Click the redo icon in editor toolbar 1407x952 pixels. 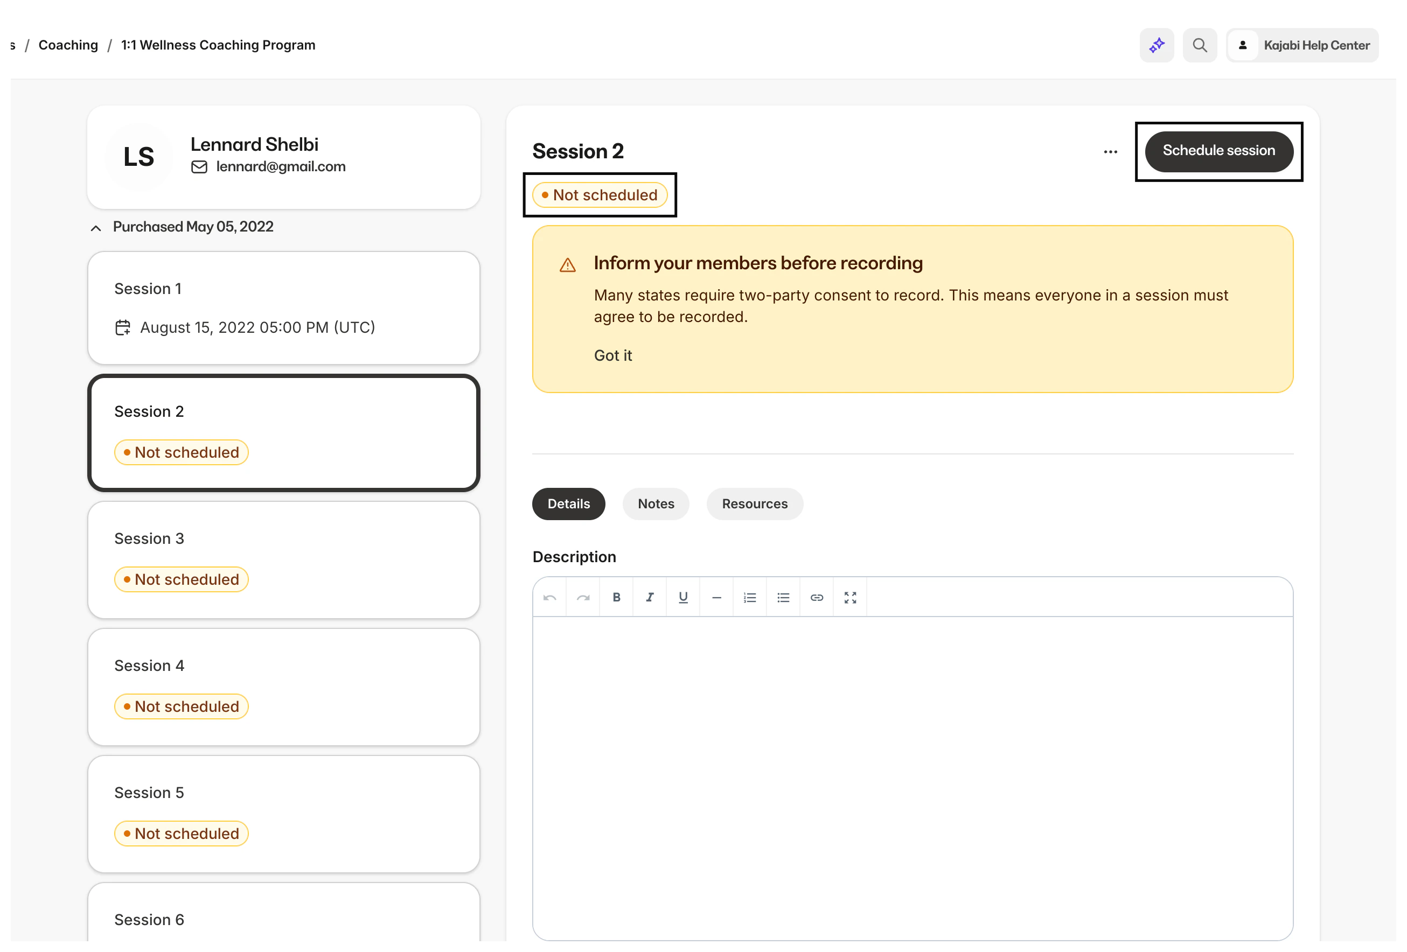click(583, 597)
